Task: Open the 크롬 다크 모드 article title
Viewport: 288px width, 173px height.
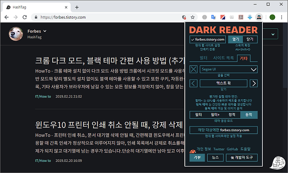Action: click(110, 61)
